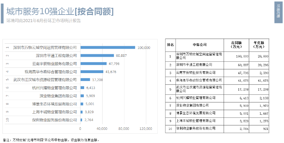Select the 合同额（万元） column header

[236, 45]
